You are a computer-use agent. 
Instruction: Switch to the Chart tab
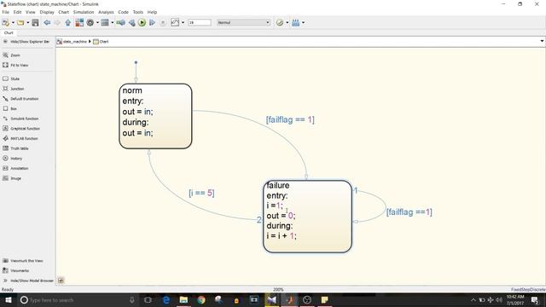click(x=9, y=32)
